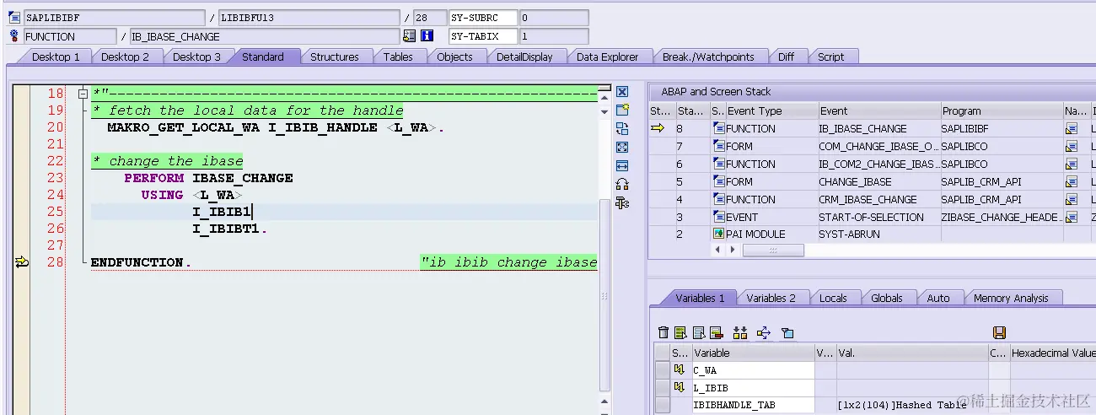
Task: Click the blue arrows icon in Variables toolbar
Action: (764, 332)
